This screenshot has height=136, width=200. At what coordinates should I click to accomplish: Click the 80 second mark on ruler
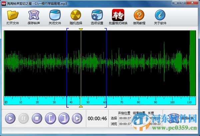click(x=139, y=102)
